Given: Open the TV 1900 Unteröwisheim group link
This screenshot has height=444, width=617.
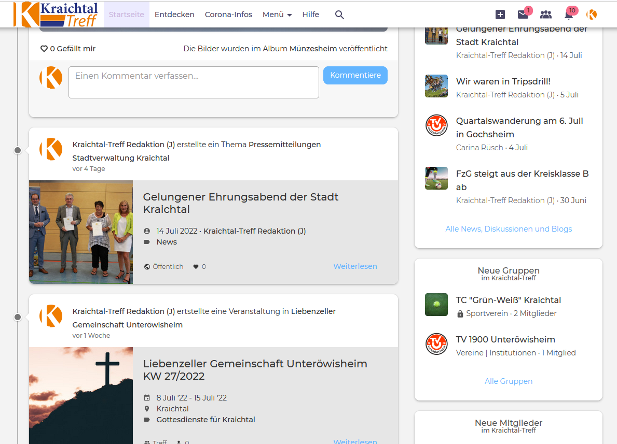Looking at the screenshot, I should point(505,339).
